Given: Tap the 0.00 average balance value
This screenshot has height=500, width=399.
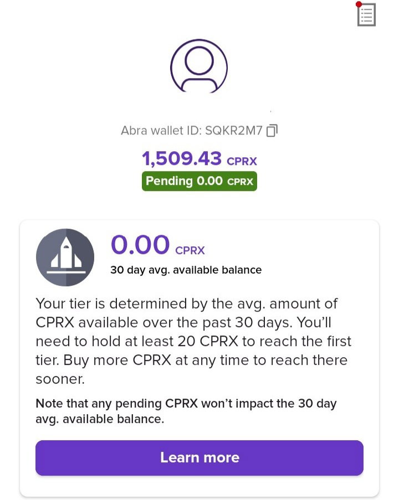Looking at the screenshot, I should [140, 245].
